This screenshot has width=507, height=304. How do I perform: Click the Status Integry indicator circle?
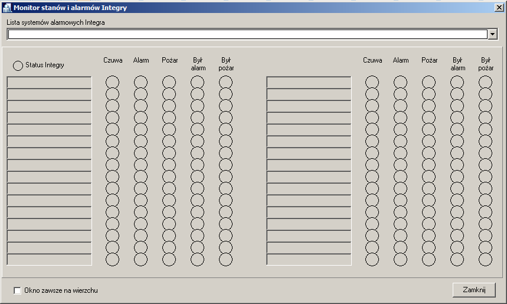tap(18, 66)
